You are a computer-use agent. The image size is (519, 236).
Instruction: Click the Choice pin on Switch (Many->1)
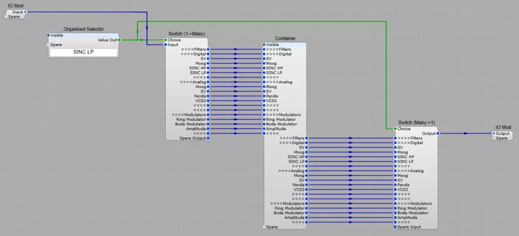coord(395,129)
